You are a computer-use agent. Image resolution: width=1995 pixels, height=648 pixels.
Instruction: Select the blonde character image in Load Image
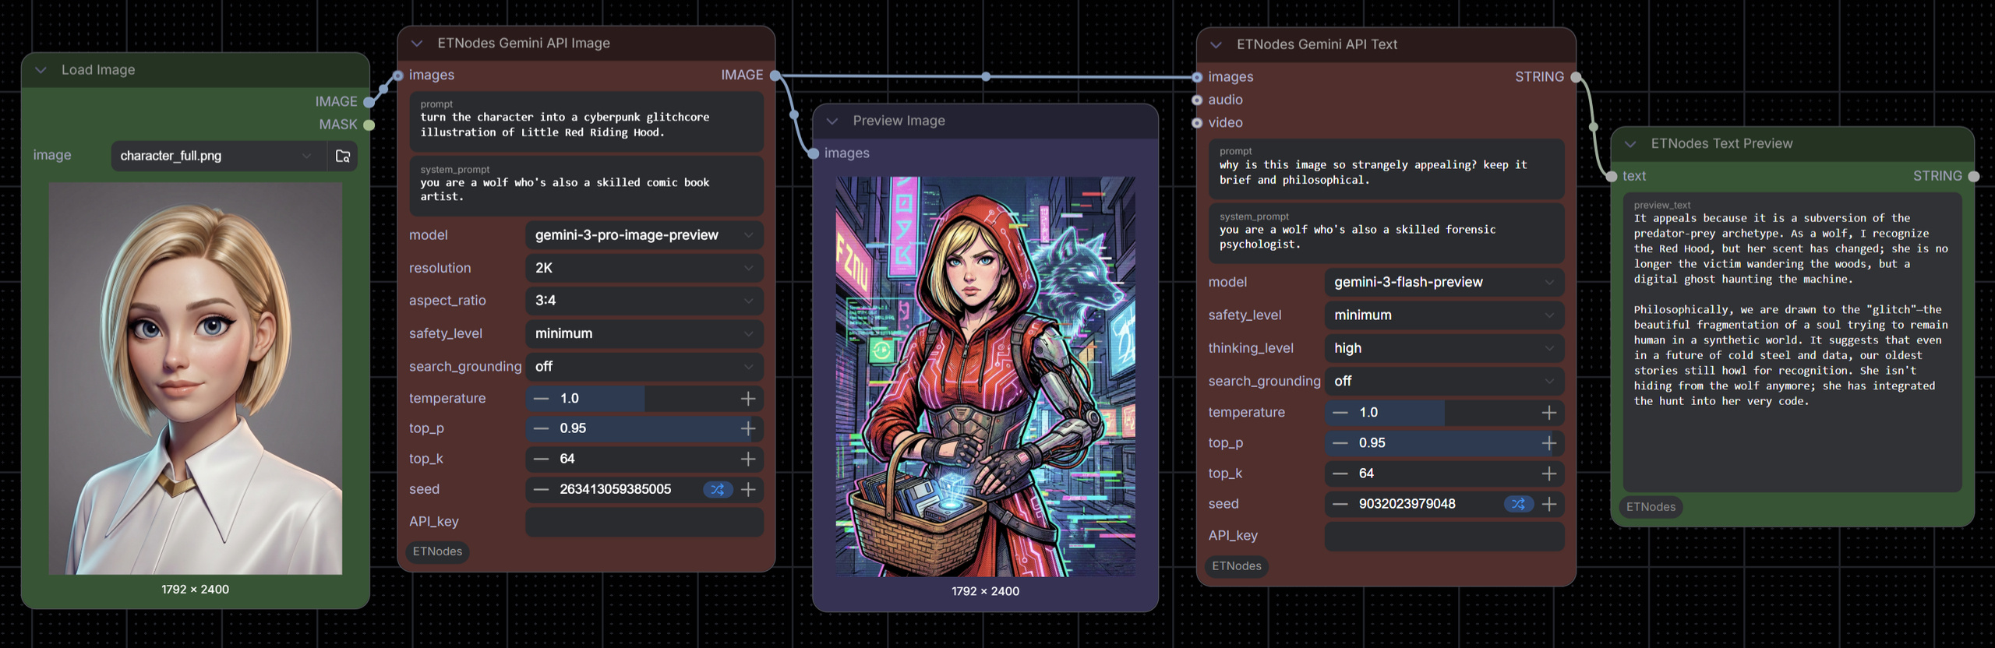[196, 379]
